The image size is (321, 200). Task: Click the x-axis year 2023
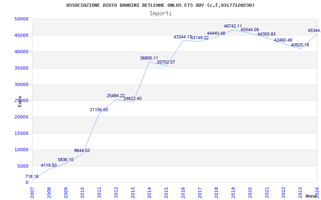[300, 193]
